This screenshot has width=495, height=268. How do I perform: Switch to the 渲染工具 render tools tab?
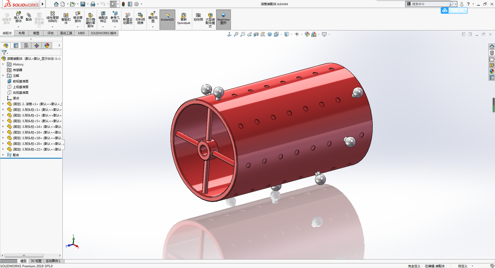click(x=66, y=33)
